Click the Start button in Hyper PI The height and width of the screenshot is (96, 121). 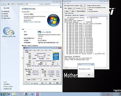(67, 11)
